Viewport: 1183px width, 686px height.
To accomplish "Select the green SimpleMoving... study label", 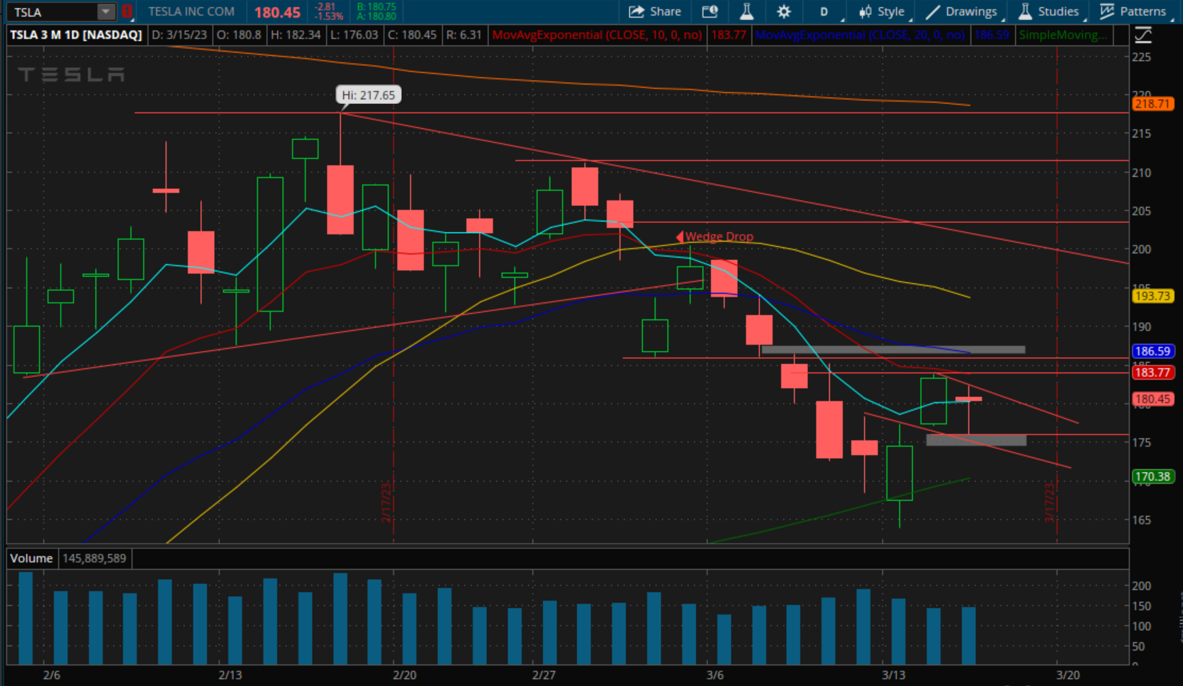I will pos(1063,35).
